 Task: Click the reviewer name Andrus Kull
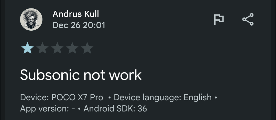(76, 14)
